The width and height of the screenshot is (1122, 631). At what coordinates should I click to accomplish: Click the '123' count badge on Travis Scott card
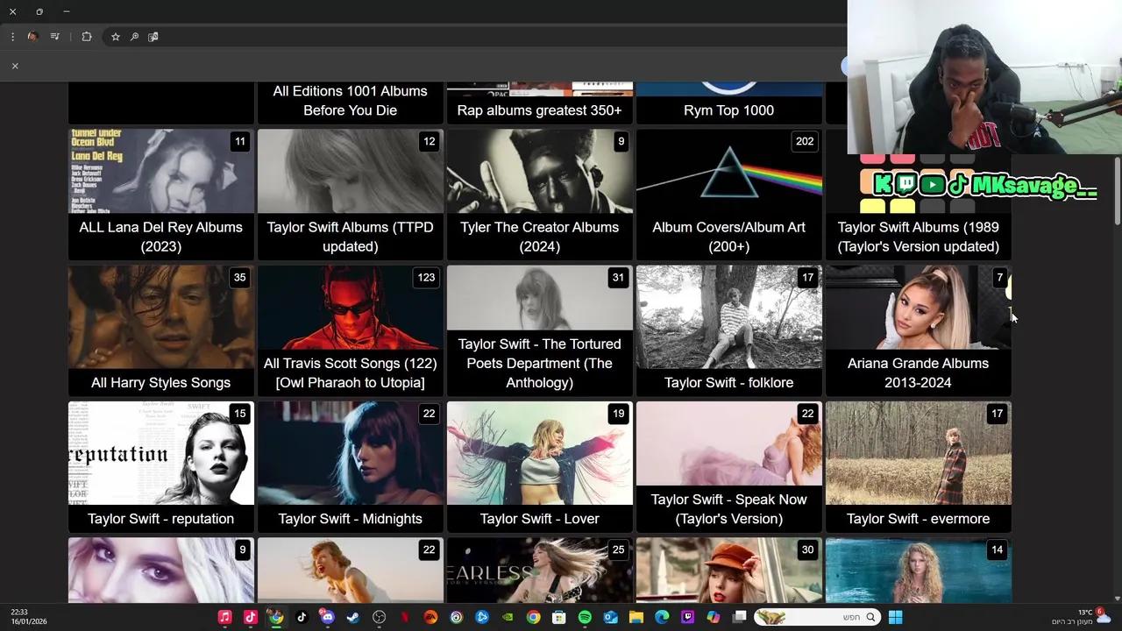[426, 277]
